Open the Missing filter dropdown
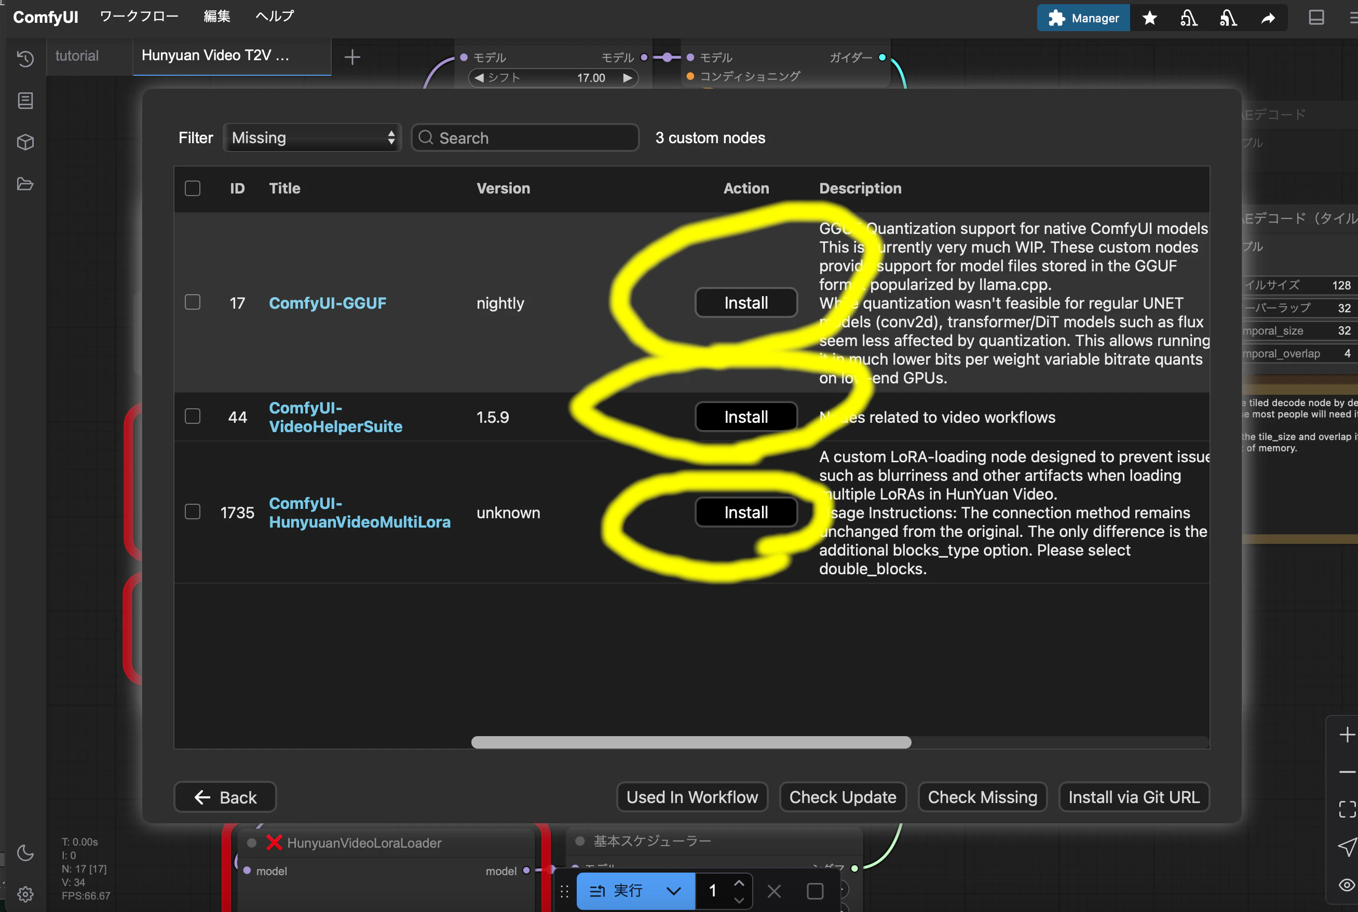Image resolution: width=1358 pixels, height=912 pixels. [313, 138]
